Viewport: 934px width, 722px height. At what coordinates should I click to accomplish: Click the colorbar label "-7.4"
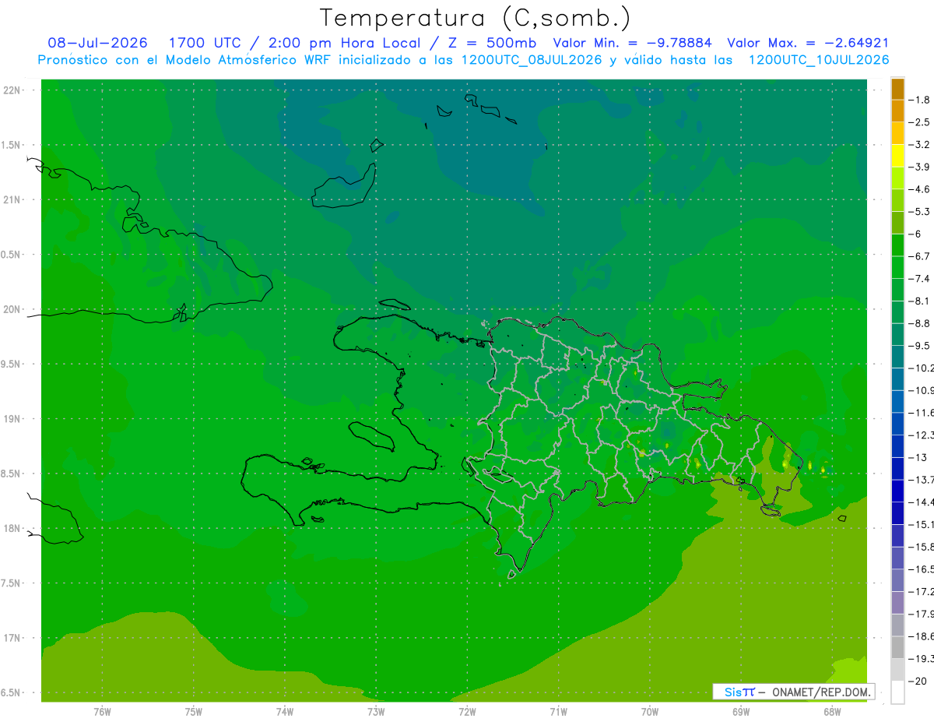tap(921, 278)
